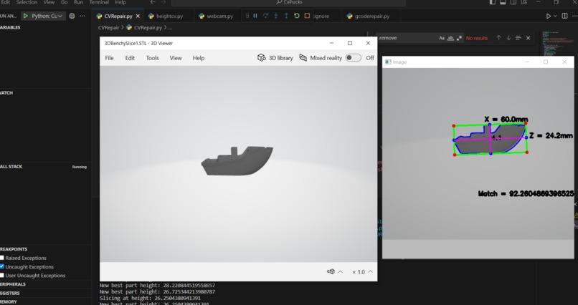Click the Step Into debug icon

point(275,16)
